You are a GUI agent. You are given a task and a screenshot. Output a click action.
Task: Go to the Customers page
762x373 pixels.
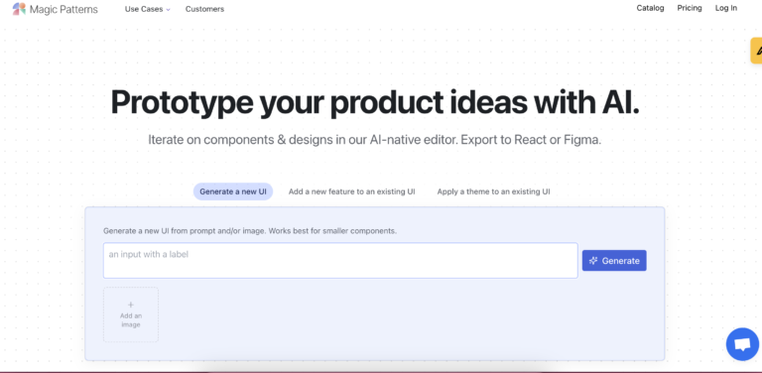204,9
